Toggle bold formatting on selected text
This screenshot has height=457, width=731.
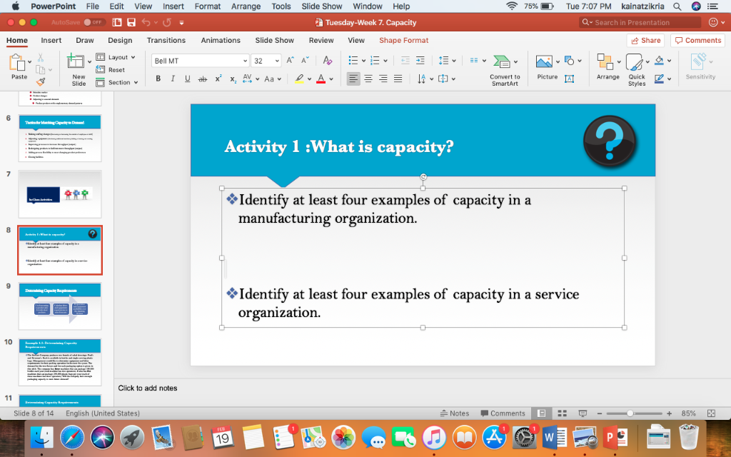158,79
